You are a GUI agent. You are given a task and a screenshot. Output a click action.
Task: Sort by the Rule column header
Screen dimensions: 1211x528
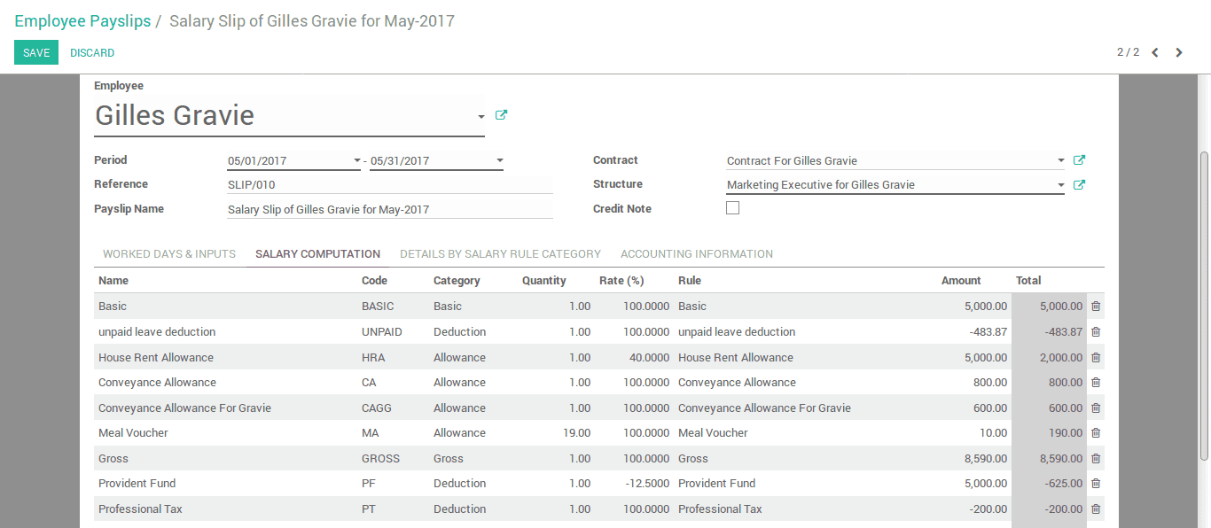(x=690, y=281)
